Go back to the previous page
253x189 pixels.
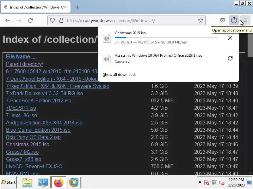tap(8, 20)
